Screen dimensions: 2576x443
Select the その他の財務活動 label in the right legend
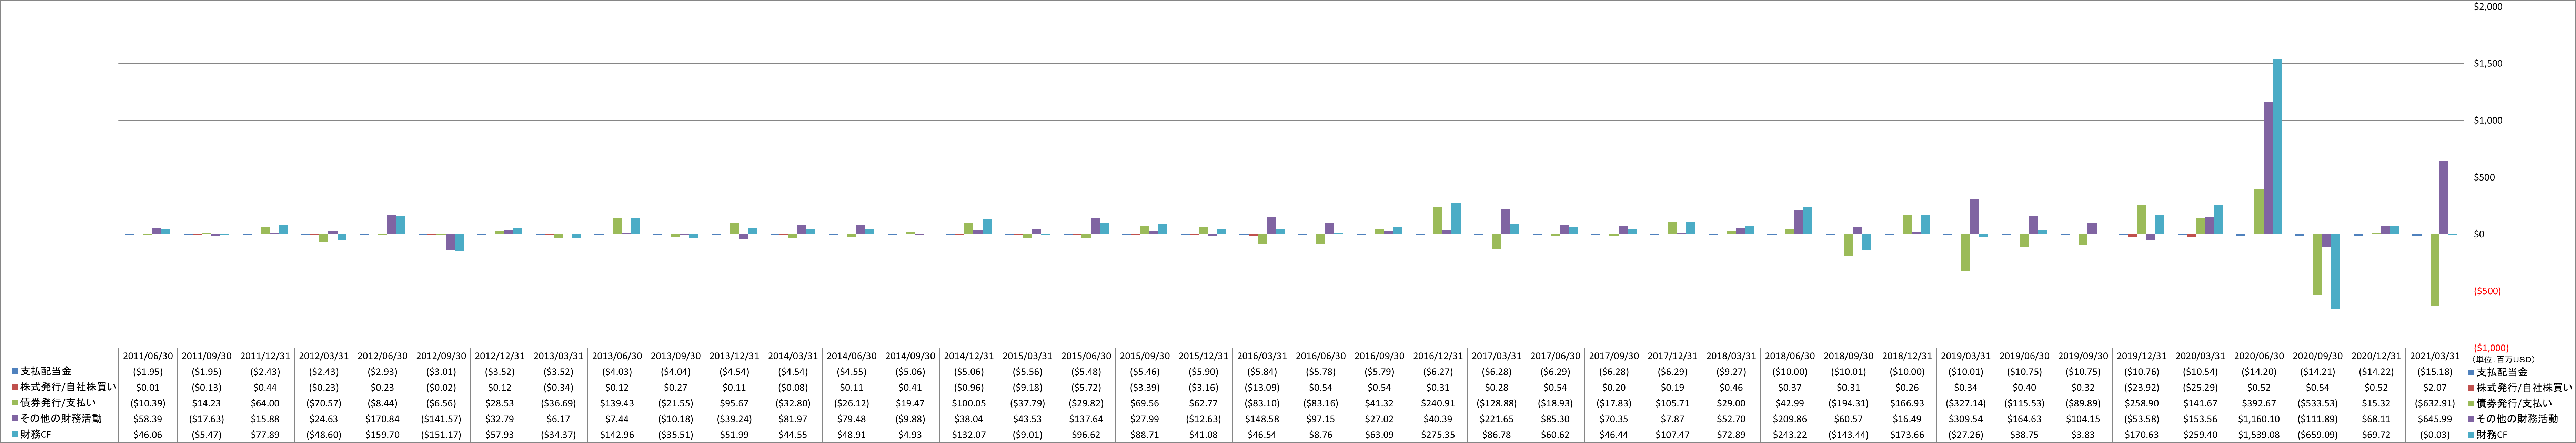click(x=2517, y=419)
